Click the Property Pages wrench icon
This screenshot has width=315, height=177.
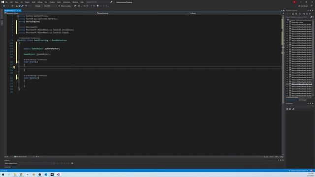pyautogui.click(x=293, y=109)
